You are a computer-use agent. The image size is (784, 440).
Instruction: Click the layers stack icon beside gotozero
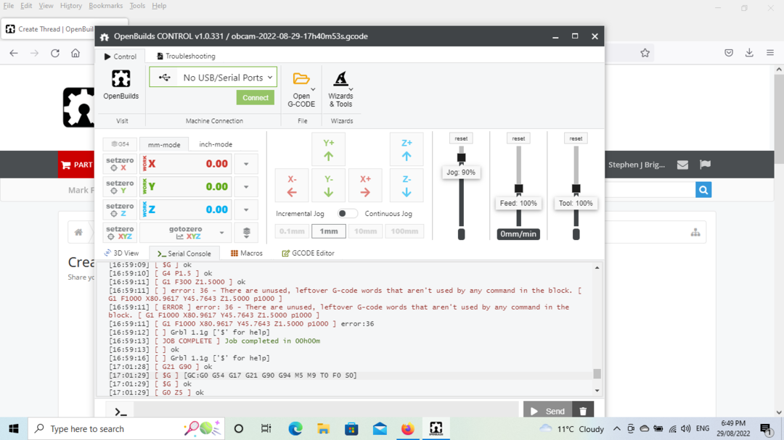tap(247, 233)
